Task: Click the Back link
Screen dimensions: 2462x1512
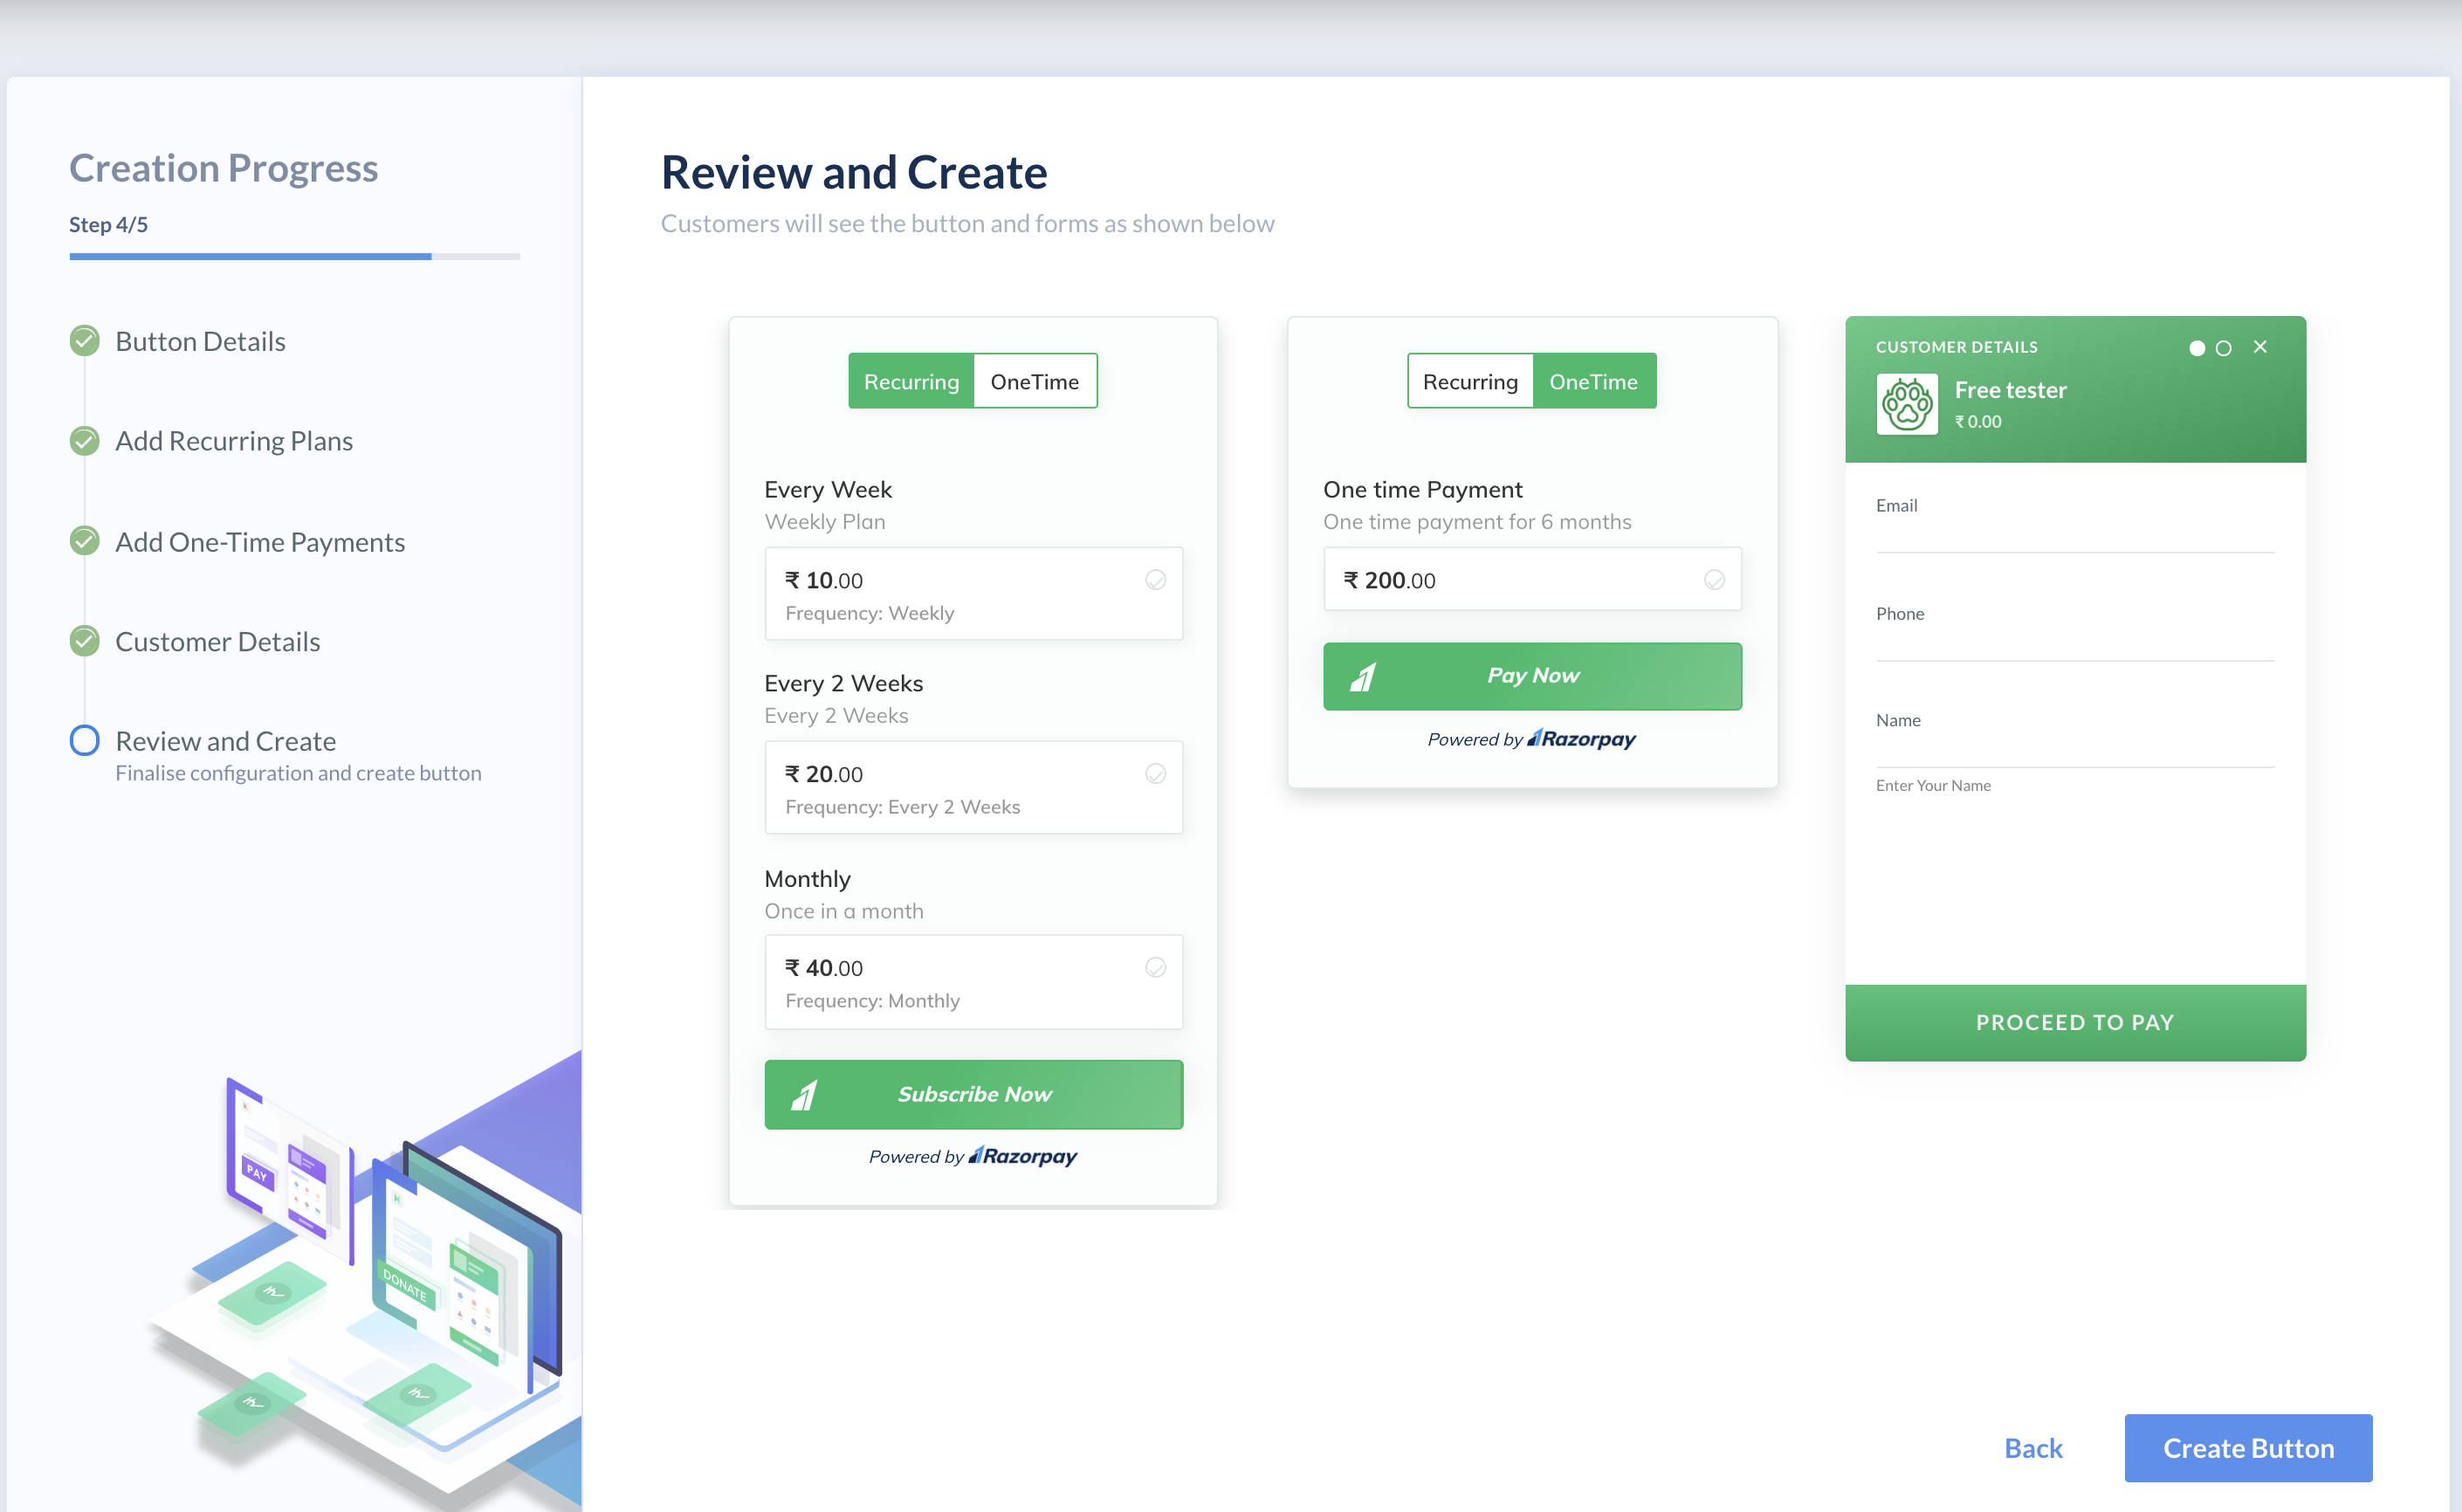Action: [x=2033, y=1448]
